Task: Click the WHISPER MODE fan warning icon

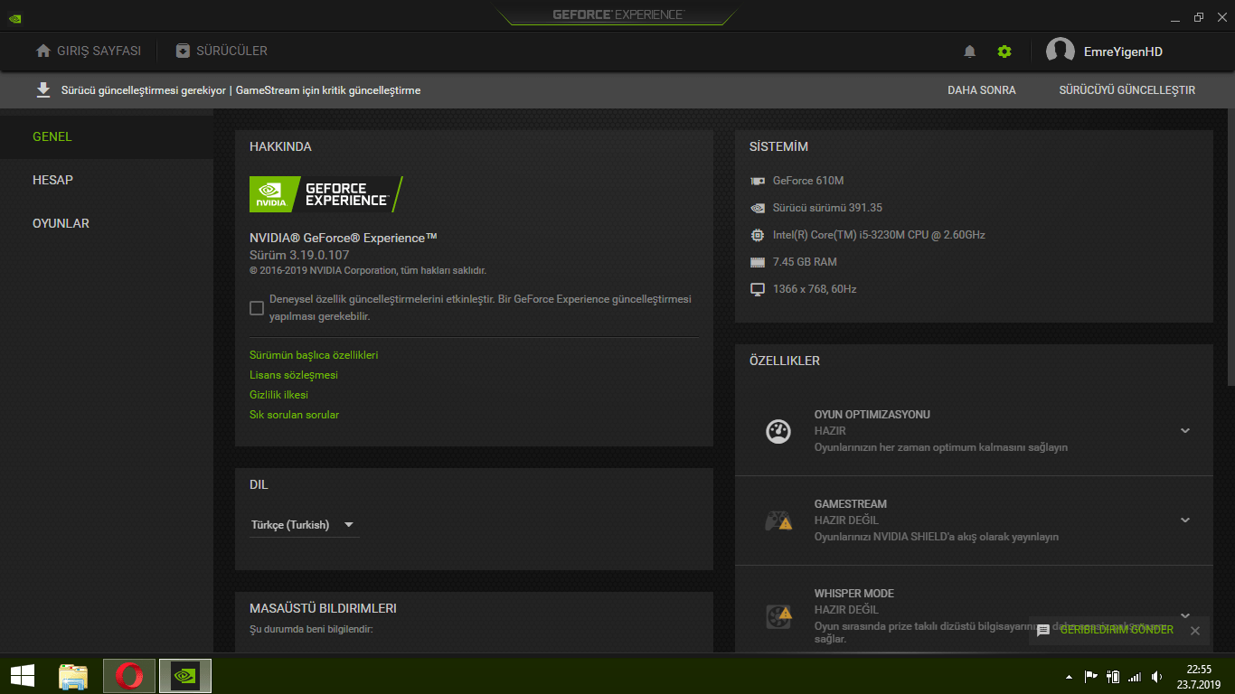Action: pos(778,616)
